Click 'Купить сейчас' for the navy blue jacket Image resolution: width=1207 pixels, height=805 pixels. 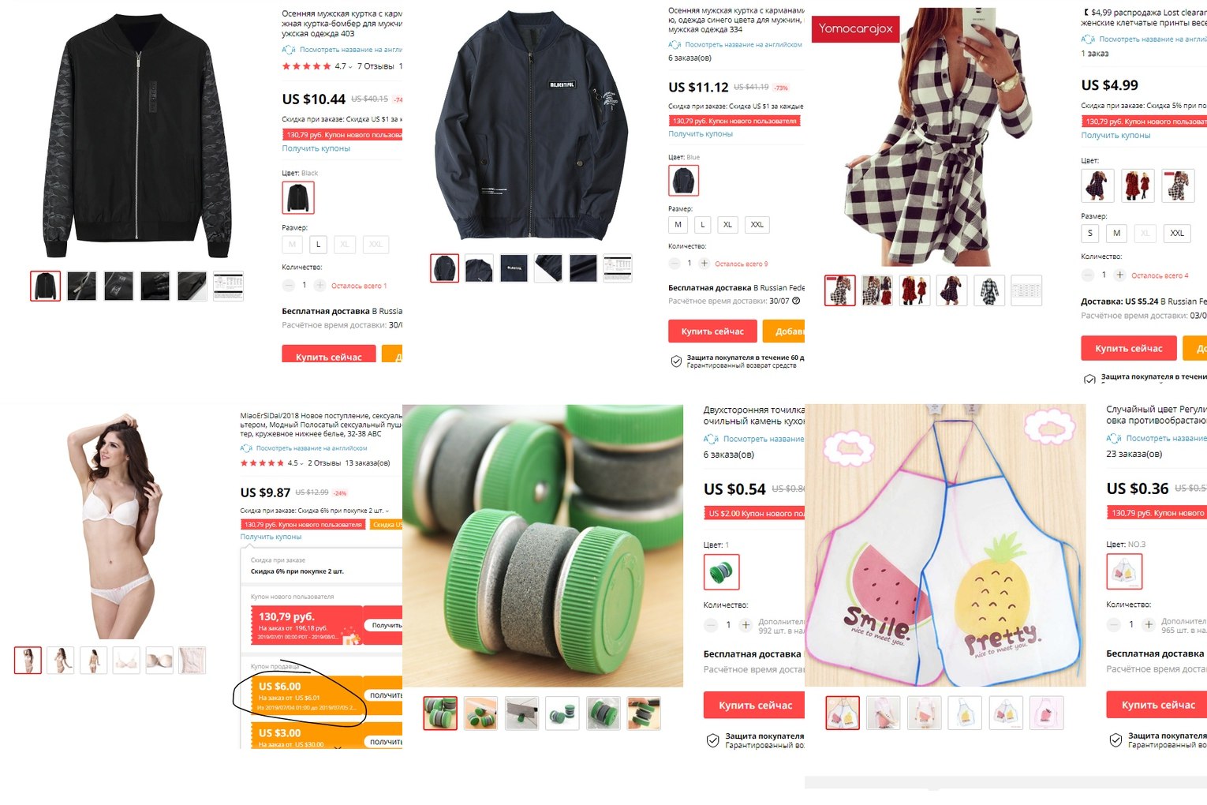click(x=712, y=331)
